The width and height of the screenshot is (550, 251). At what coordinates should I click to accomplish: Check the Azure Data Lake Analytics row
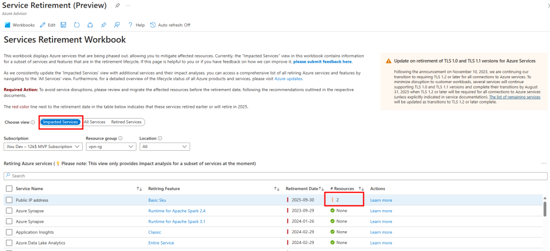click(9, 242)
